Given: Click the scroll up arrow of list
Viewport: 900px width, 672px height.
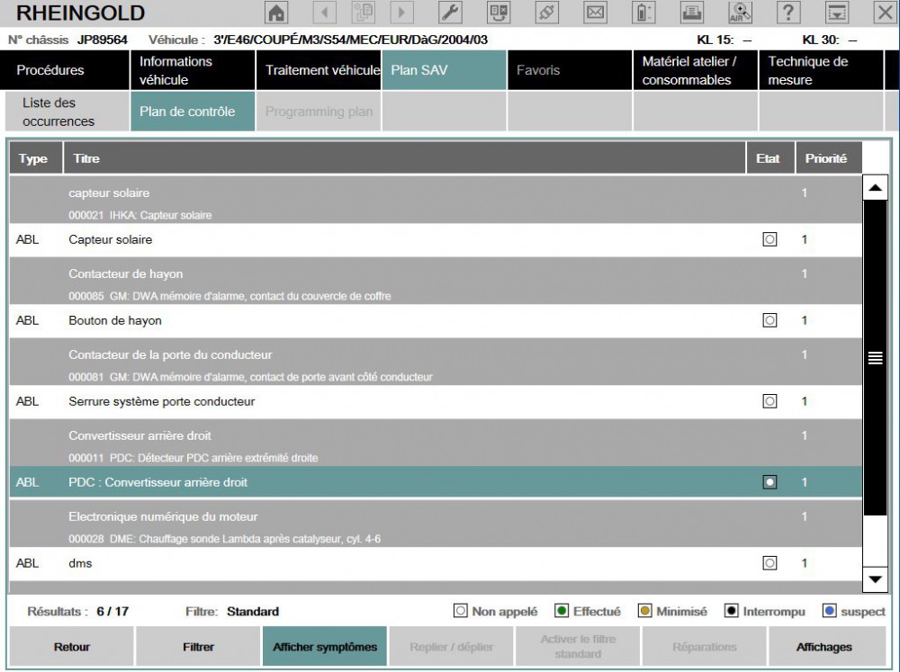Looking at the screenshot, I should (875, 188).
